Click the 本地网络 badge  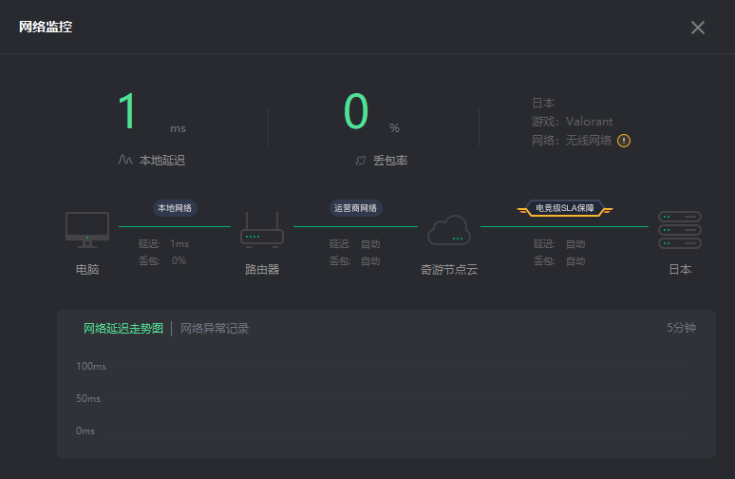pyautogui.click(x=175, y=208)
